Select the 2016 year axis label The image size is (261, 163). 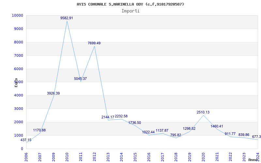click(149, 157)
